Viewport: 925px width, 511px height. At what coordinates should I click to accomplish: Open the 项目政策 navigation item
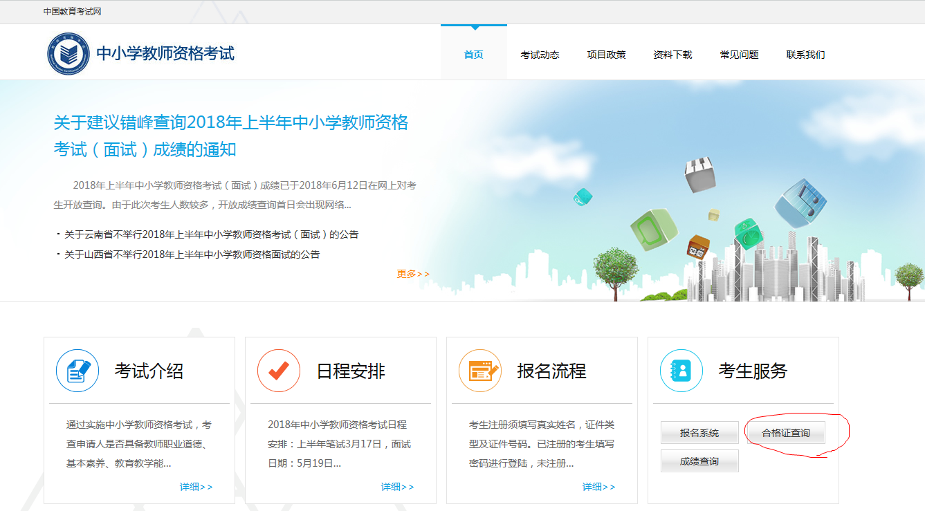tap(606, 55)
